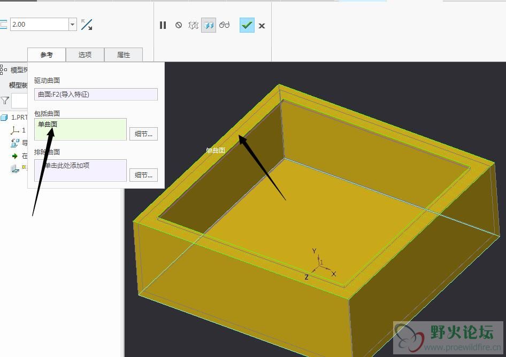Click the flip thickness direction icon
This screenshot has width=506, height=357.
(x=87, y=25)
